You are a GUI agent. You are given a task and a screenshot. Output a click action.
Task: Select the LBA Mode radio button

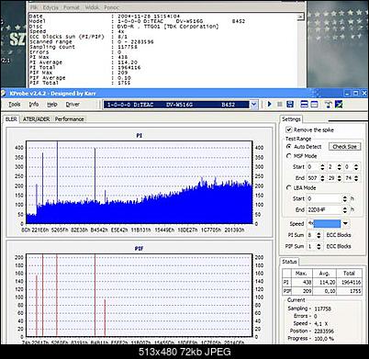[288, 188]
